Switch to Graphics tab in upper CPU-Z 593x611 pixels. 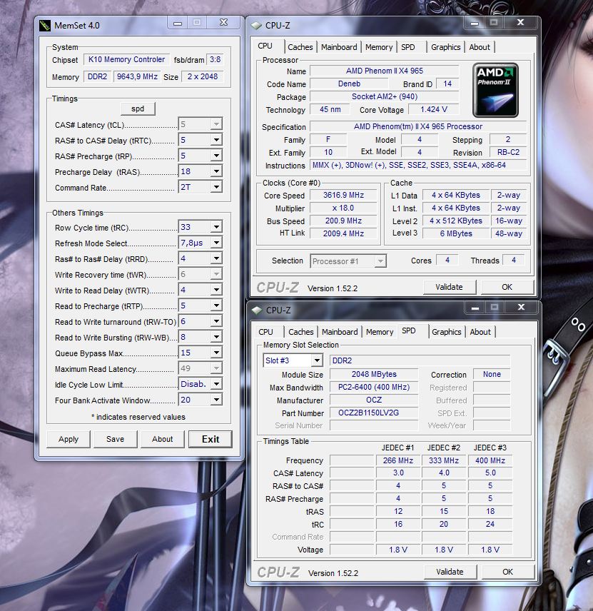446,47
